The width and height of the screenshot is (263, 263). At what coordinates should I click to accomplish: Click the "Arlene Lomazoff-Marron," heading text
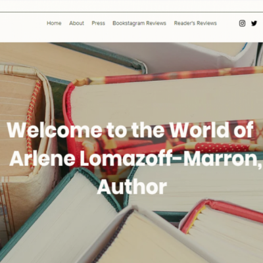135,158
